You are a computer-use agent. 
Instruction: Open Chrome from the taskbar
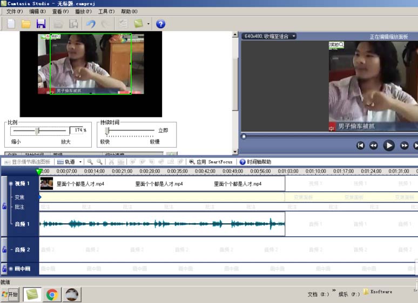pos(52,294)
